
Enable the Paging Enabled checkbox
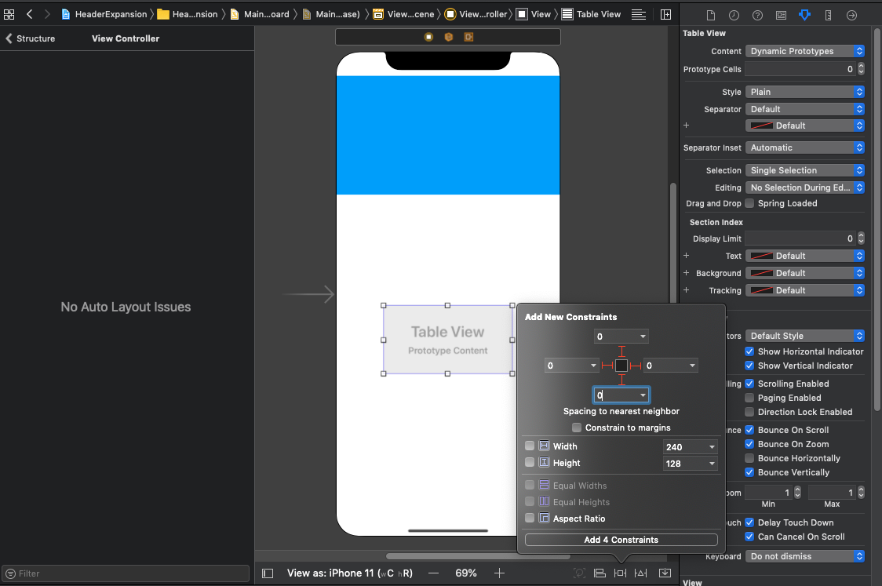click(x=749, y=398)
